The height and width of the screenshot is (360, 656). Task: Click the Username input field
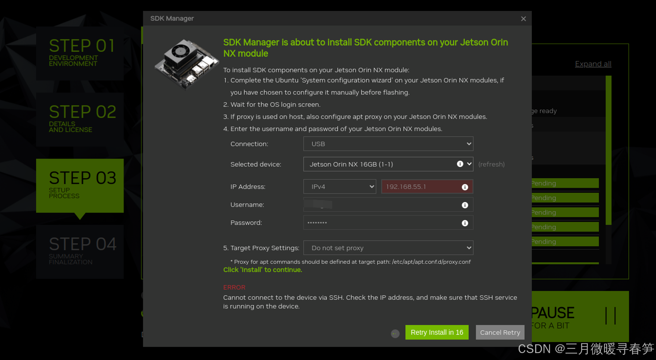388,204
